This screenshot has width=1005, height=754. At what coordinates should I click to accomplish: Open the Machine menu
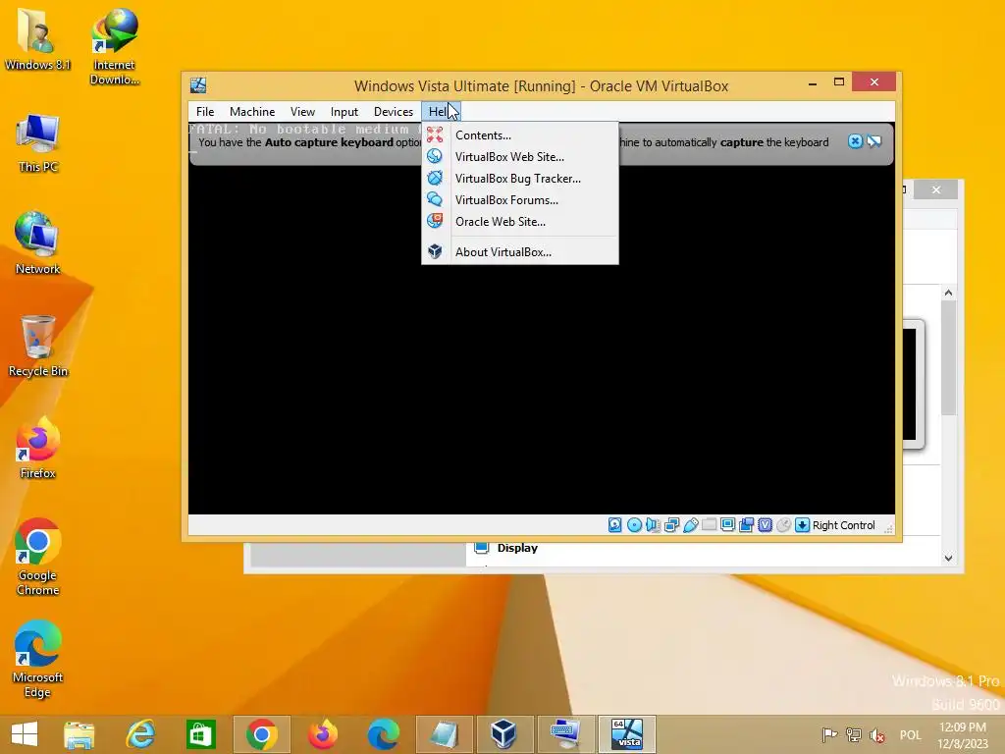(252, 112)
